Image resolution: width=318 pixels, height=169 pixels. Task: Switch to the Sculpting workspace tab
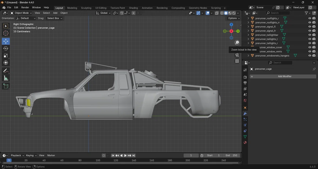[x=86, y=8]
